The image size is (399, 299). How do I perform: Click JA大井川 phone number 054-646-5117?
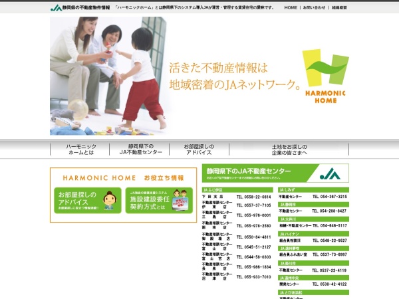coord(330,226)
